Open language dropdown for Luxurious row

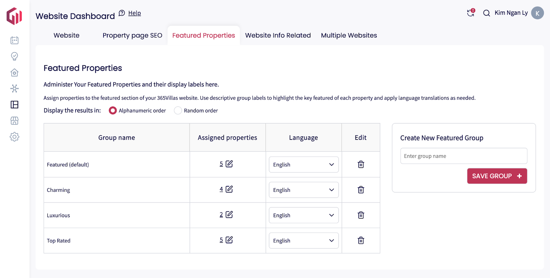pyautogui.click(x=304, y=215)
